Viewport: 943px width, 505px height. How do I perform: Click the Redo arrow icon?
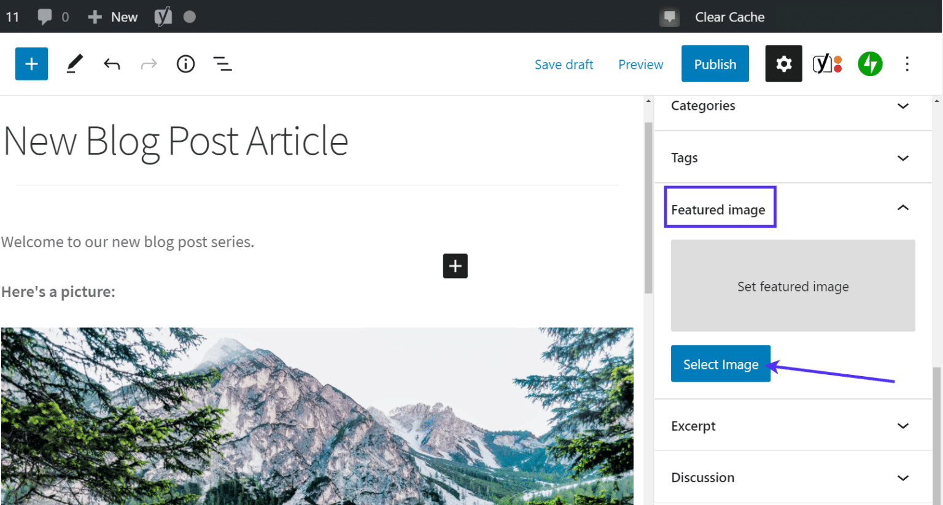149,63
